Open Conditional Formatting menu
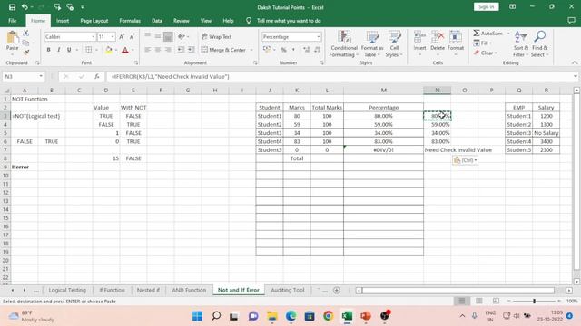Image resolution: width=581 pixels, height=326 pixels. [344, 44]
